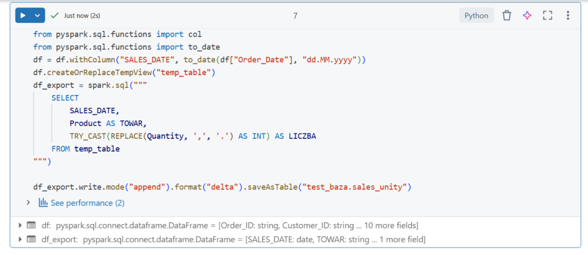This screenshot has width=588, height=255.
Task: Expand the df_export DataFrame schema row
Action: [x=21, y=238]
